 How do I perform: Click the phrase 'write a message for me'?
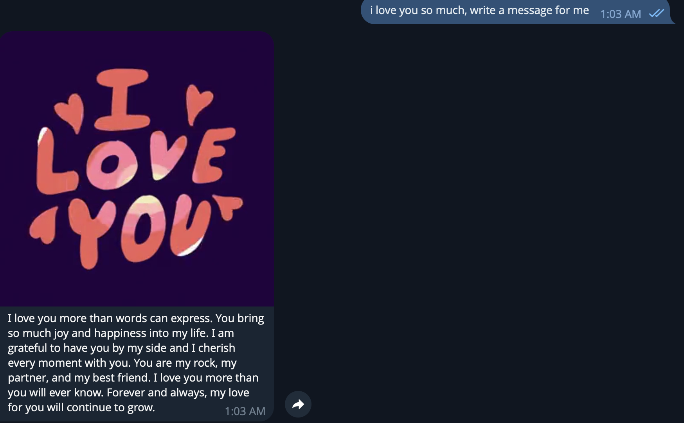coord(528,11)
